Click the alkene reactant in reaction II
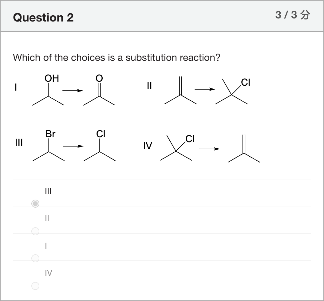Viewport: 324px width, 301px height. click(180, 90)
